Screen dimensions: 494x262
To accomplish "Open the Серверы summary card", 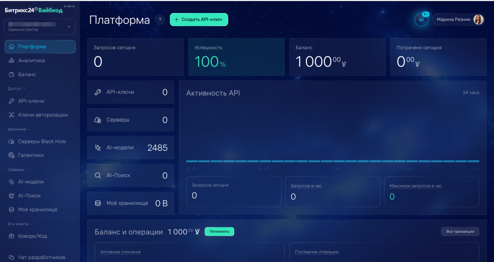I will point(130,120).
